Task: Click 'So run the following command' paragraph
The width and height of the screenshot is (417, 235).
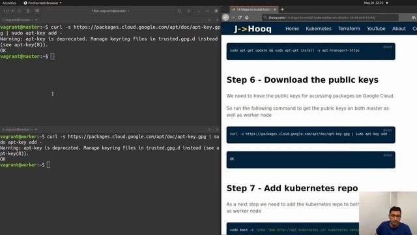Action: click(308, 112)
